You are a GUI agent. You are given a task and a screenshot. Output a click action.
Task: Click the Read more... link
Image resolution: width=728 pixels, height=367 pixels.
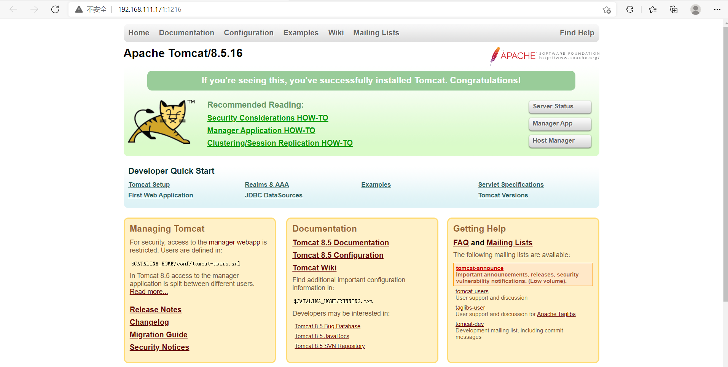149,292
